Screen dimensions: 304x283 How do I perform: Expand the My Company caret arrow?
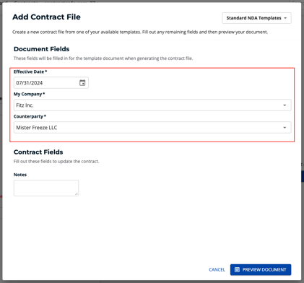(x=285, y=105)
